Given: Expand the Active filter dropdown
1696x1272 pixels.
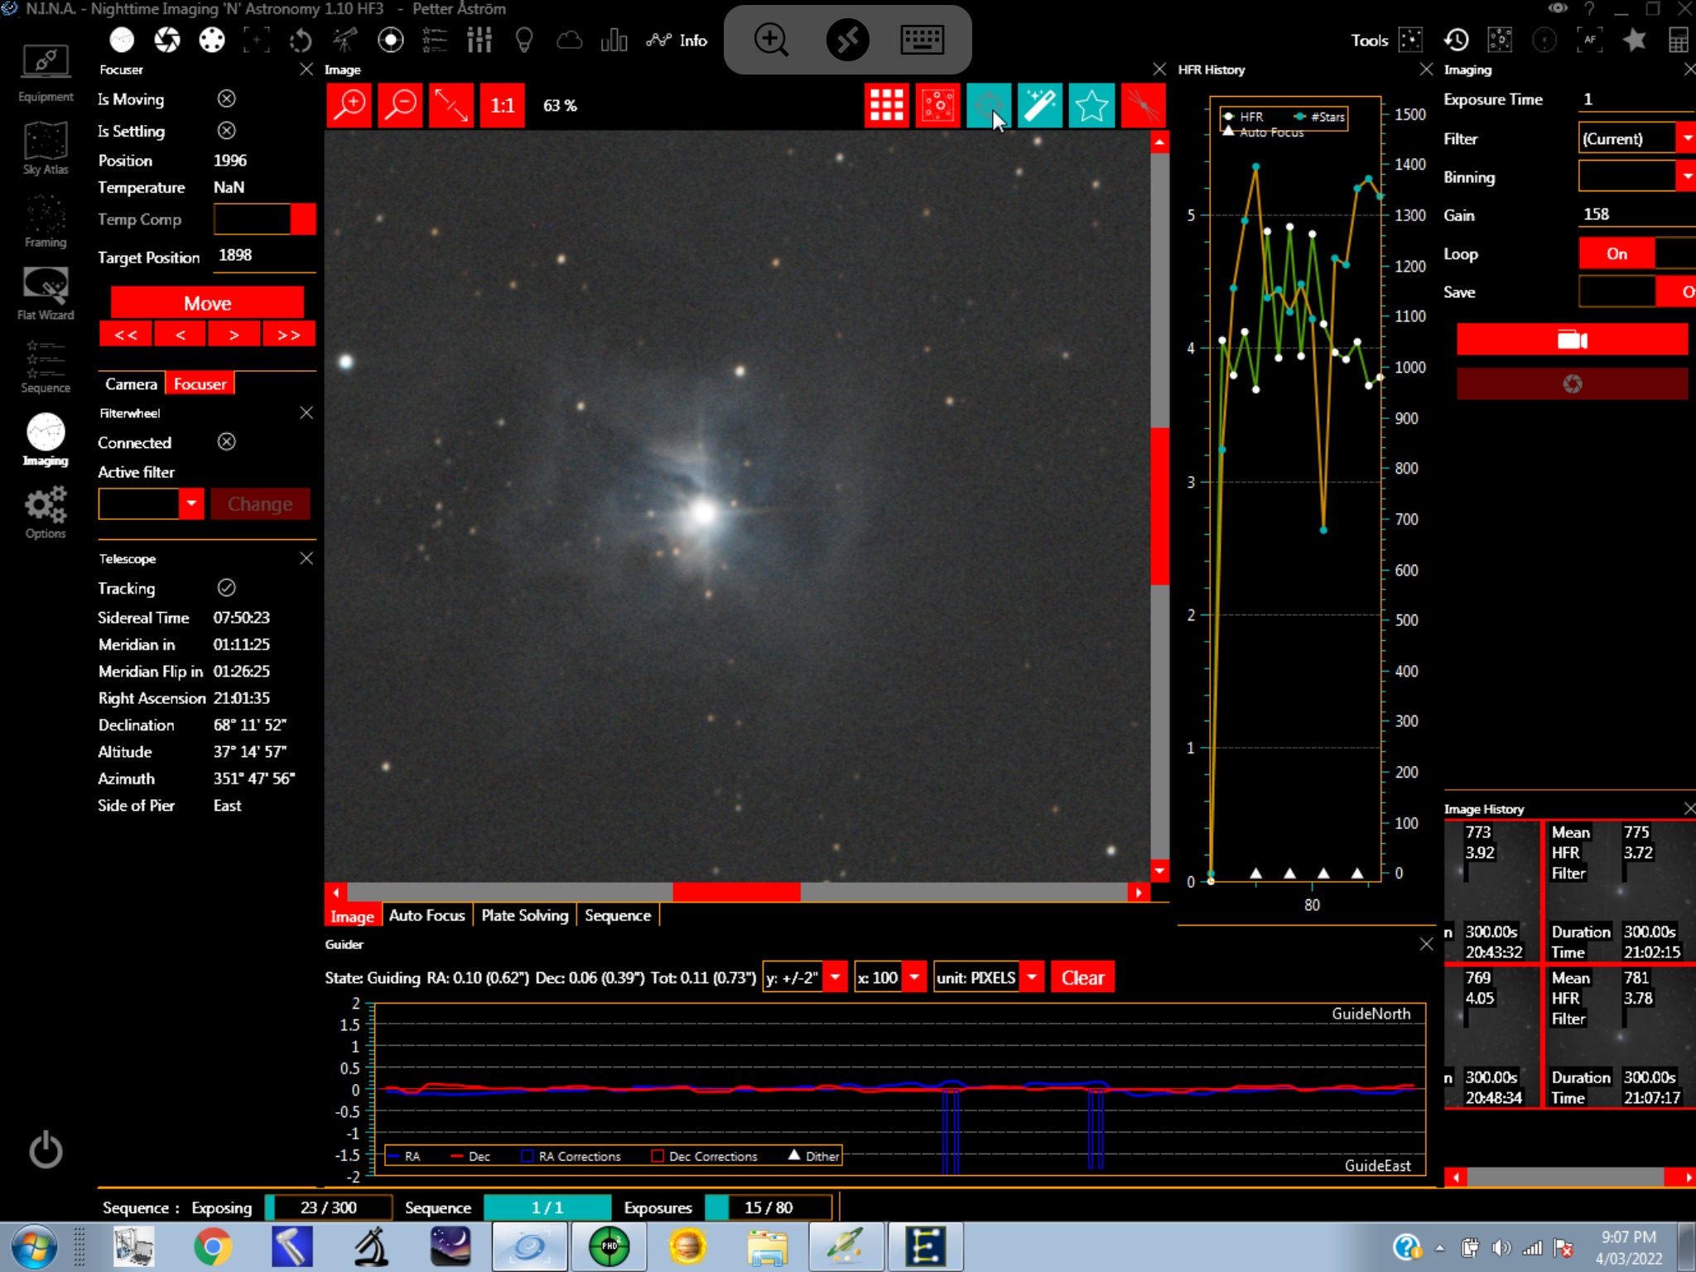Looking at the screenshot, I should tap(191, 503).
